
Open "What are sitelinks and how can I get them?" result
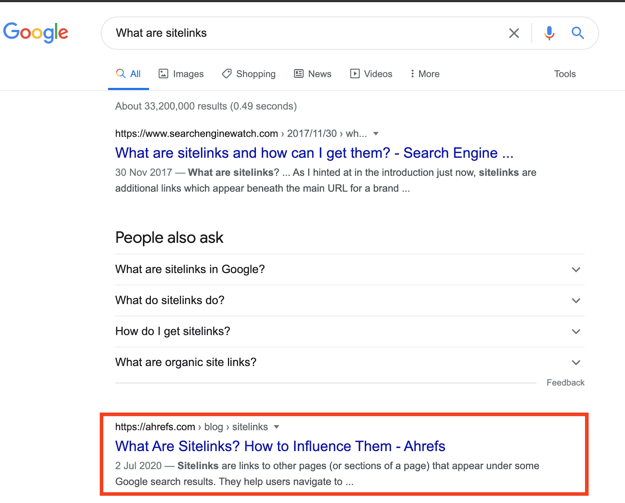314,153
